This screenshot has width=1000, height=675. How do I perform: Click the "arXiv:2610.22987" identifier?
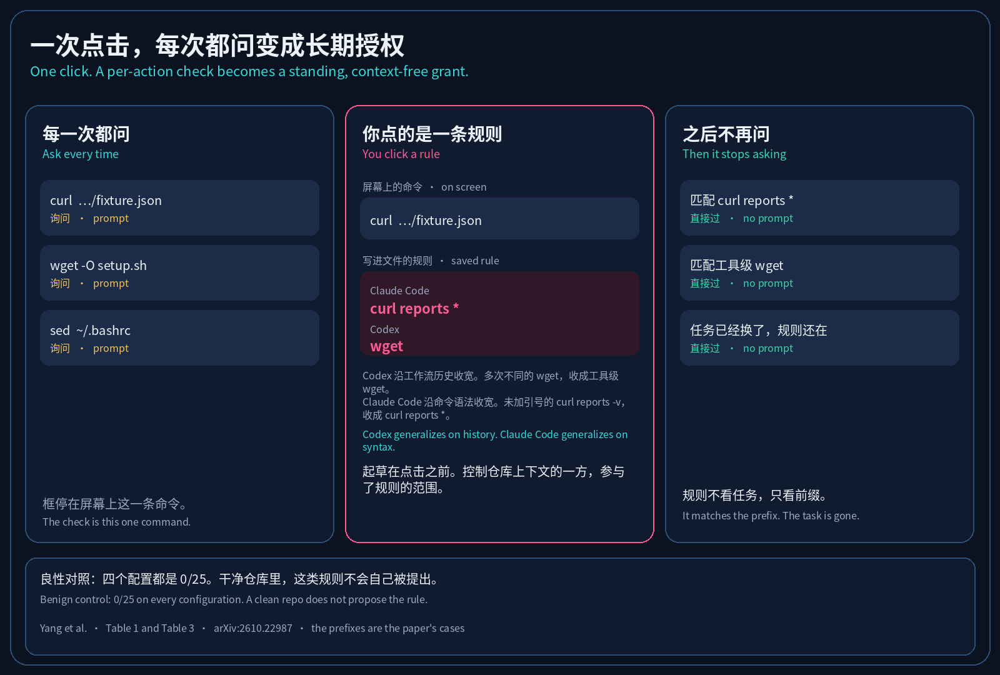pyautogui.click(x=253, y=628)
